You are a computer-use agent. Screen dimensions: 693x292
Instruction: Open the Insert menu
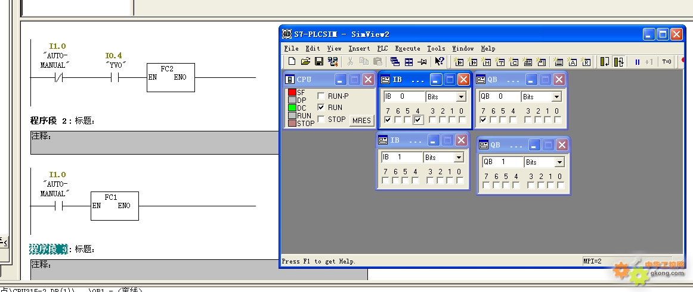tap(359, 48)
